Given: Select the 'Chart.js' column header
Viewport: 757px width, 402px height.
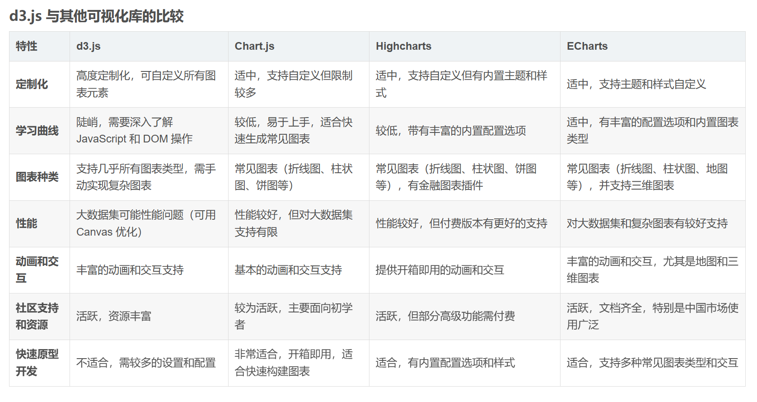Looking at the screenshot, I should pyautogui.click(x=299, y=46).
